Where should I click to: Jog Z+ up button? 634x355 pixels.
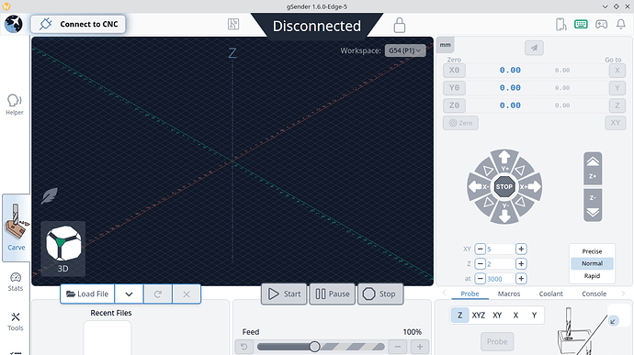click(x=593, y=169)
